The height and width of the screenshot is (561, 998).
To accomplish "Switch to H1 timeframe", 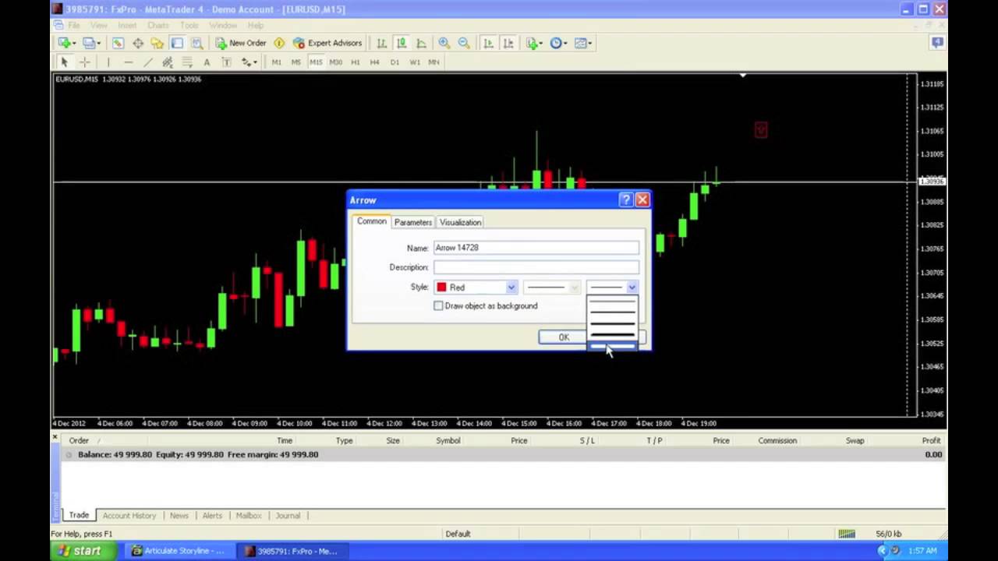I will (x=356, y=62).
